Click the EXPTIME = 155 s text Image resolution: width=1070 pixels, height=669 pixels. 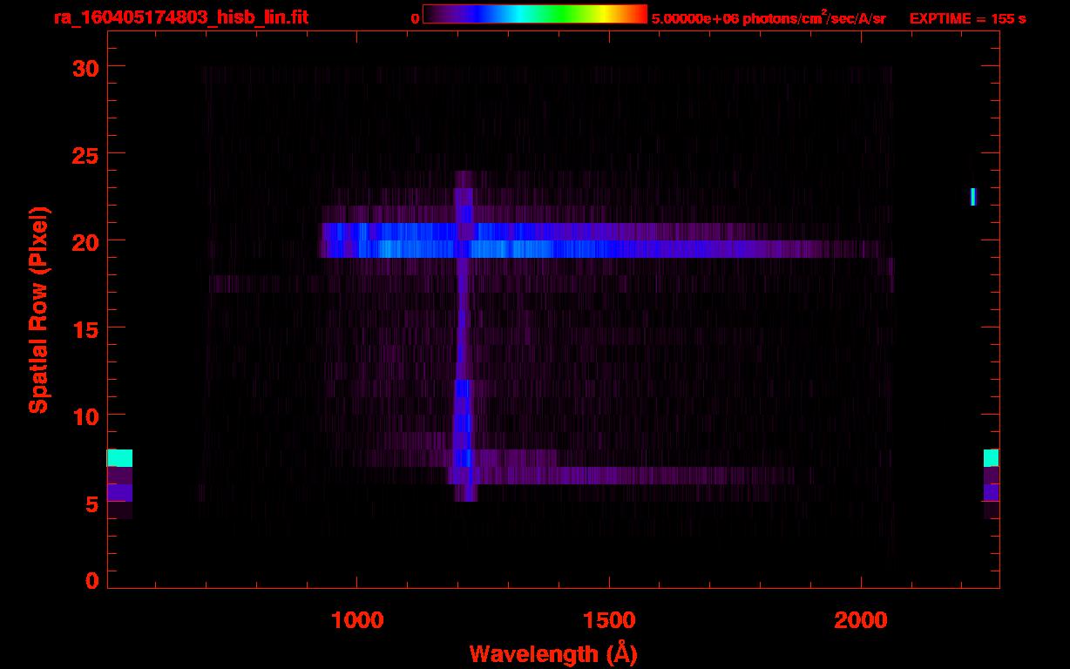pos(967,18)
